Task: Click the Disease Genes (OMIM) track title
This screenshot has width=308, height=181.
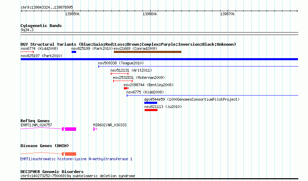Action: pos(45,146)
